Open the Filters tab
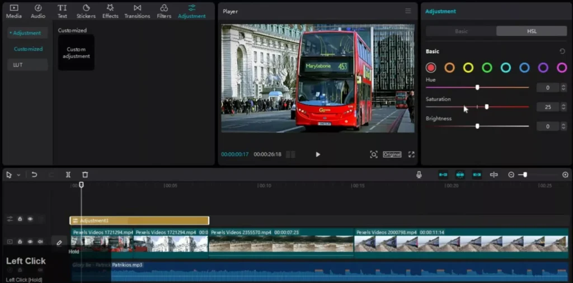Screen dimensions: 573x283 tap(164, 12)
